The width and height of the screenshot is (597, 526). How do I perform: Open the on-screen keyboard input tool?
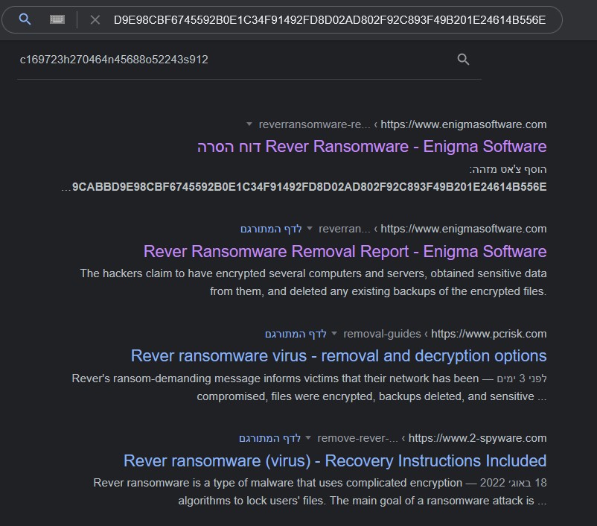[57, 19]
